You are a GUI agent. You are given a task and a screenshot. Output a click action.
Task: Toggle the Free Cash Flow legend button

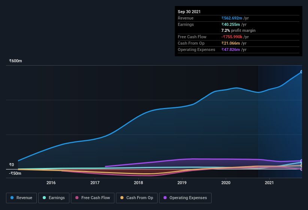tap(93, 198)
